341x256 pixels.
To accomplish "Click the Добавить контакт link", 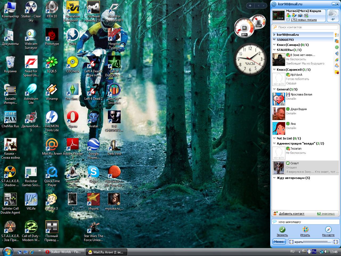I will coord(291,214).
